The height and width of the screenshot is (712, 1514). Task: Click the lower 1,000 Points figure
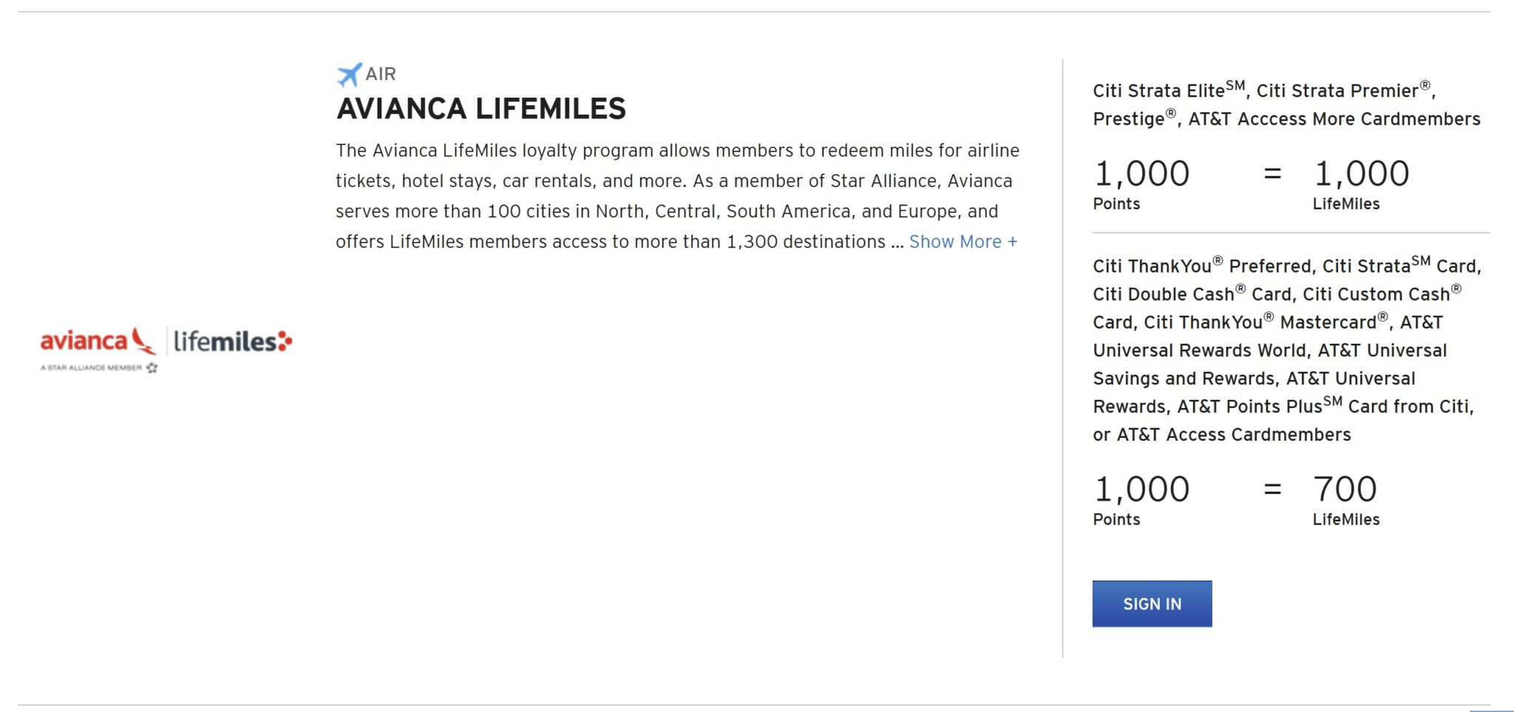(x=1141, y=489)
